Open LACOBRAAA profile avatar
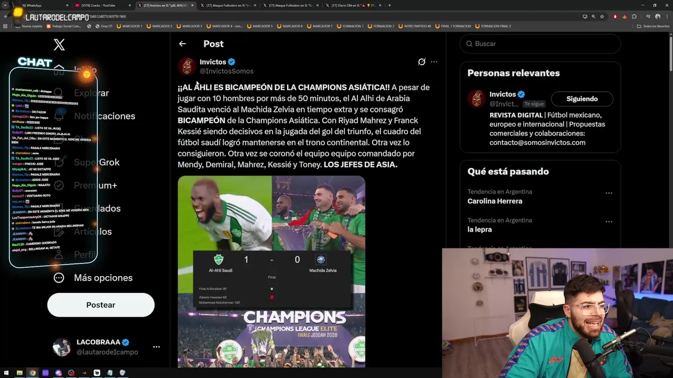 62,347
